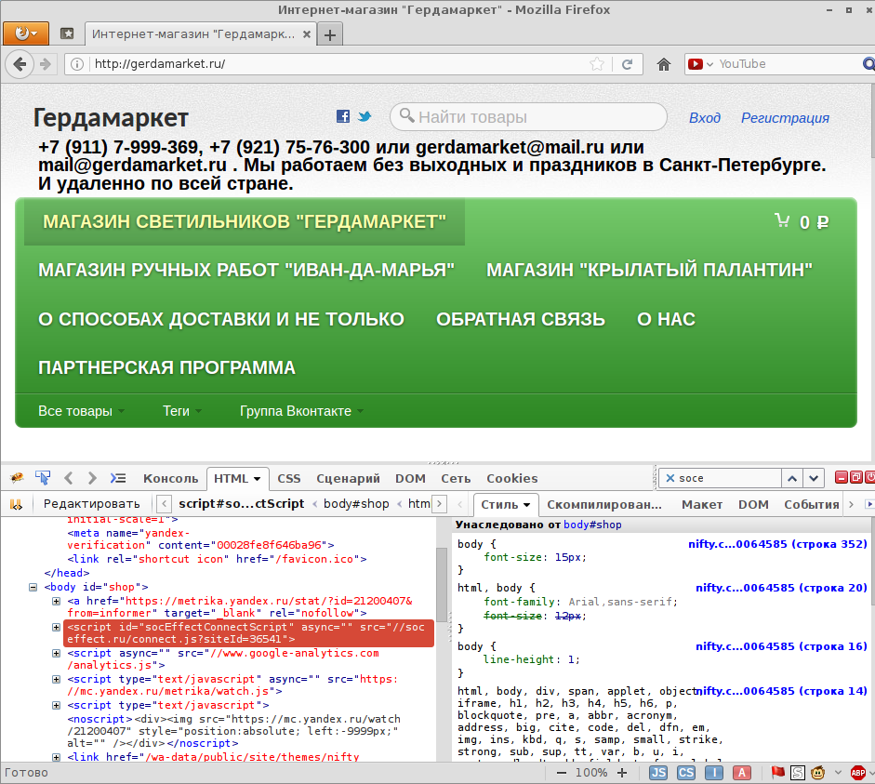Reload the page with refresh icon
Screen dimensions: 875x784
(x=628, y=64)
